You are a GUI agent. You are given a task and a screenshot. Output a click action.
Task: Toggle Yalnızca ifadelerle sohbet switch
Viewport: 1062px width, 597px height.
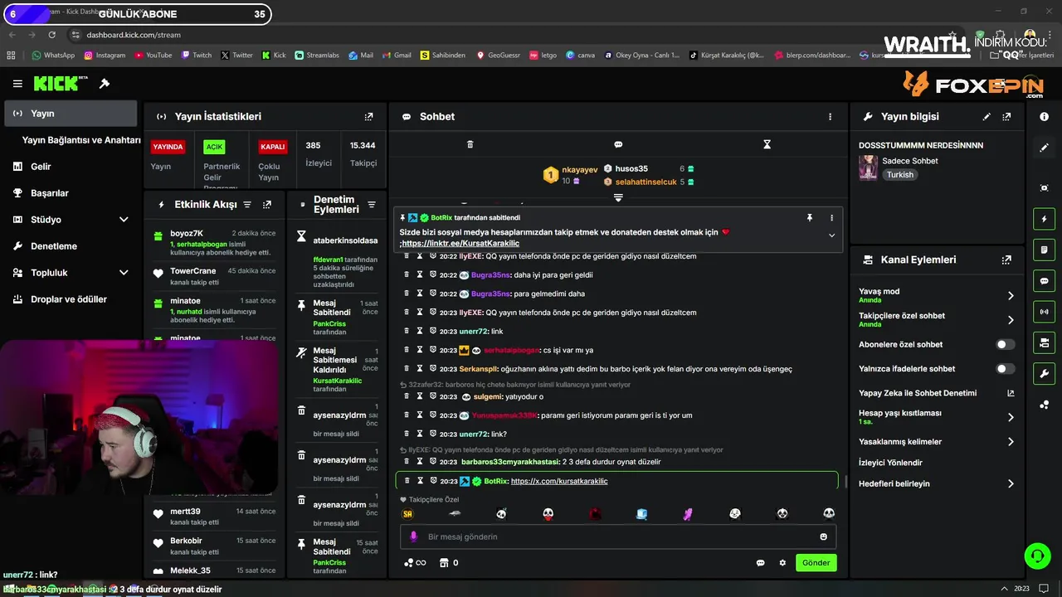[x=1005, y=369]
